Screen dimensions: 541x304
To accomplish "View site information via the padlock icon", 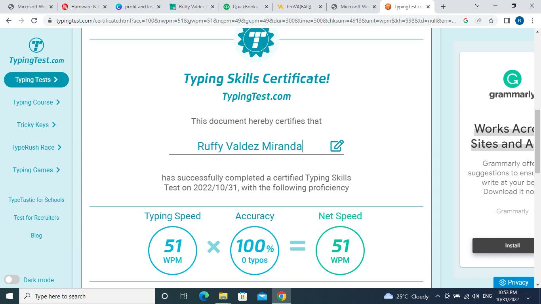I will pos(50,21).
